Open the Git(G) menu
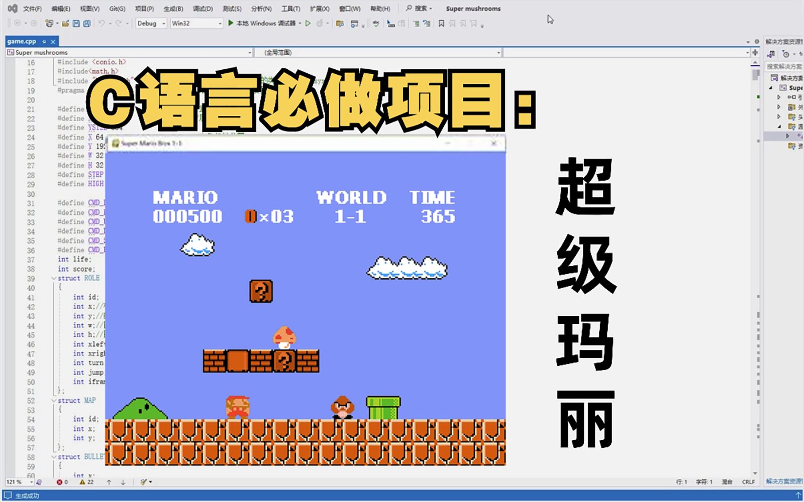804x502 pixels. [117, 9]
